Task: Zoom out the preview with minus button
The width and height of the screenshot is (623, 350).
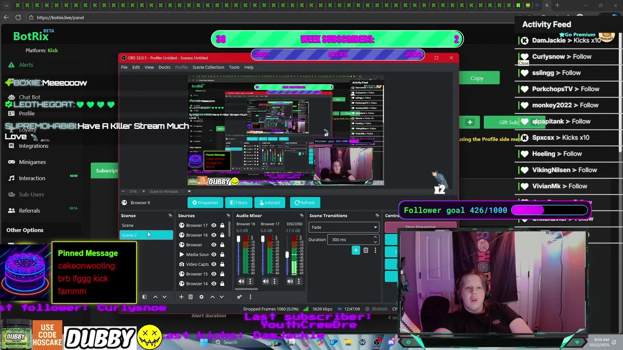Action: click(123, 192)
